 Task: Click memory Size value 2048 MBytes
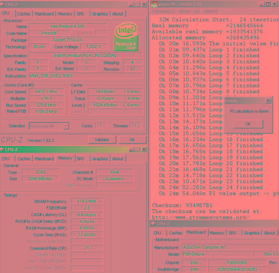(40, 178)
